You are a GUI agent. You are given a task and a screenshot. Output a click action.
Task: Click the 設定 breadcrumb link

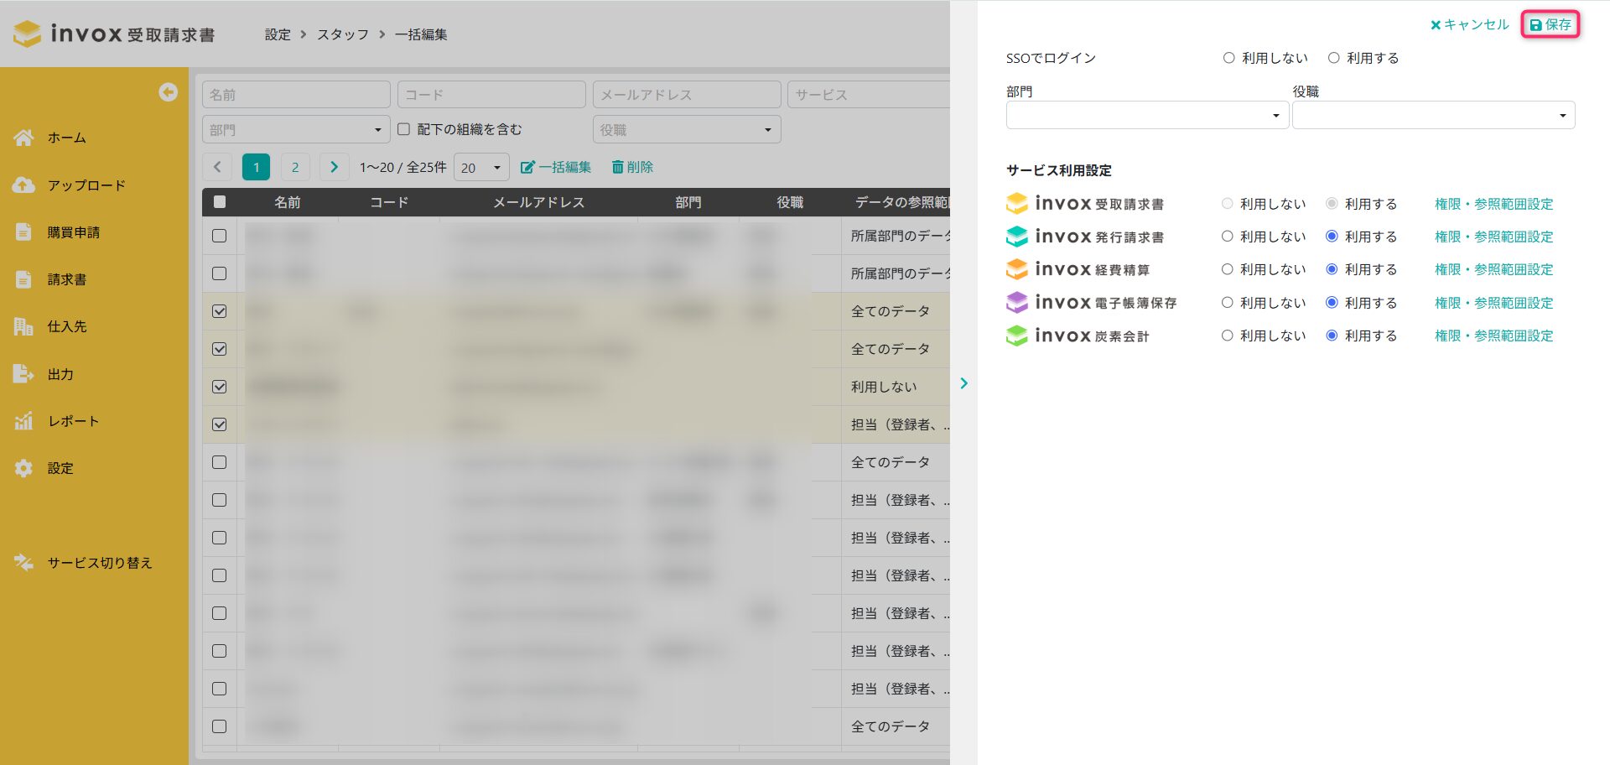[x=278, y=34]
